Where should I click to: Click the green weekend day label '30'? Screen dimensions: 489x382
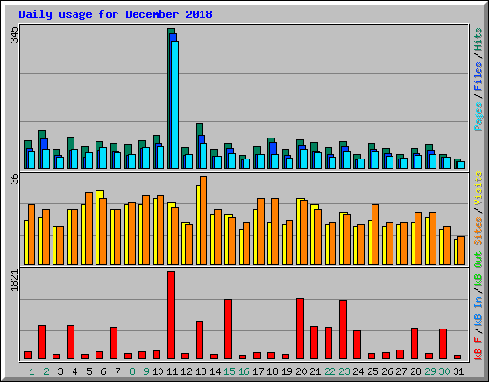(x=444, y=371)
